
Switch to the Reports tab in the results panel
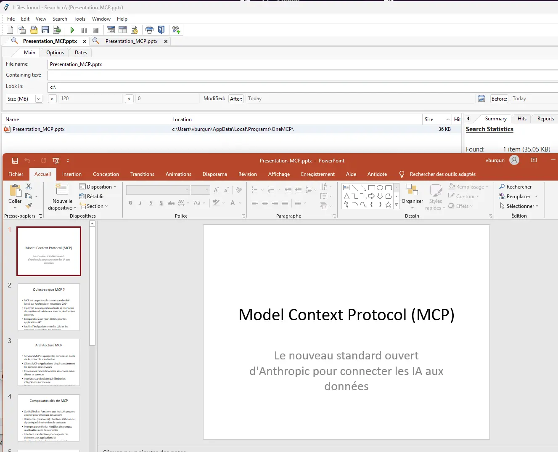545,119
